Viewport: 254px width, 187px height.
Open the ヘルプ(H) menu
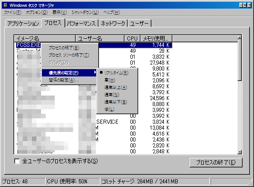coord(111,12)
